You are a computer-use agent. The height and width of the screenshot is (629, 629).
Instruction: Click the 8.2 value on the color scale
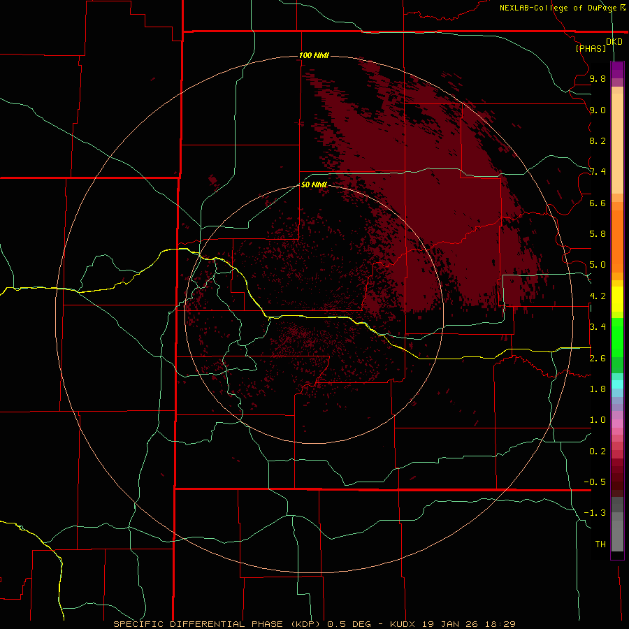598,140
